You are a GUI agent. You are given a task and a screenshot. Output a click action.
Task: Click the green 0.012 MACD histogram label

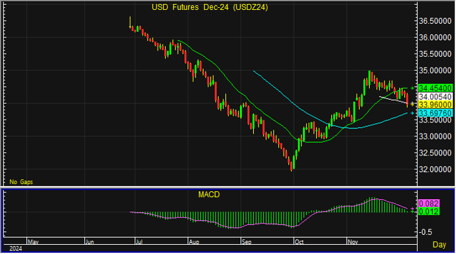point(429,211)
